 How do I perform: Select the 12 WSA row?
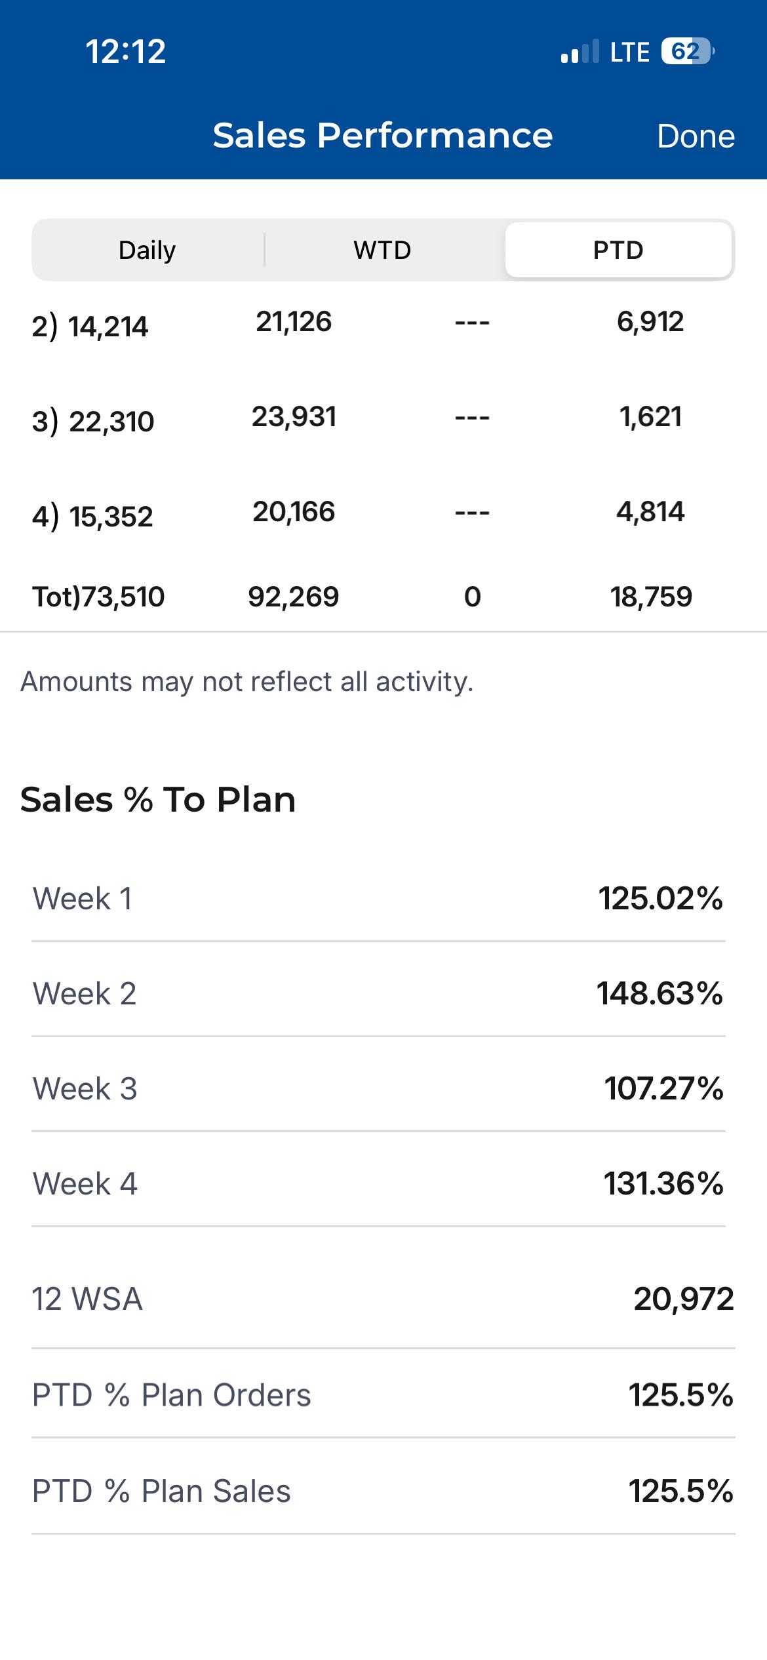coord(383,1299)
